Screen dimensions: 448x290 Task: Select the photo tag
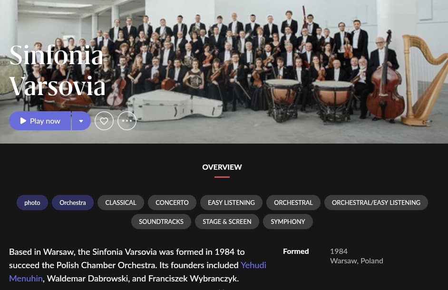pyautogui.click(x=32, y=203)
